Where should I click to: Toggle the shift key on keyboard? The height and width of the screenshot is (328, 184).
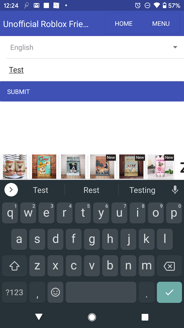pyautogui.click(x=14, y=266)
